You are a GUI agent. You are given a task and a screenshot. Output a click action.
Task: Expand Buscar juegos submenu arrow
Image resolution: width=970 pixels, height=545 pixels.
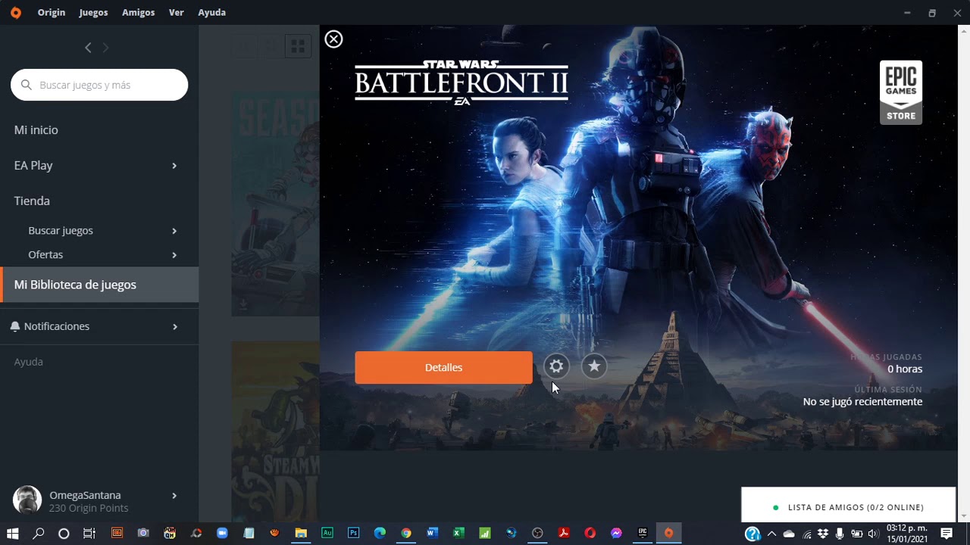click(x=174, y=231)
